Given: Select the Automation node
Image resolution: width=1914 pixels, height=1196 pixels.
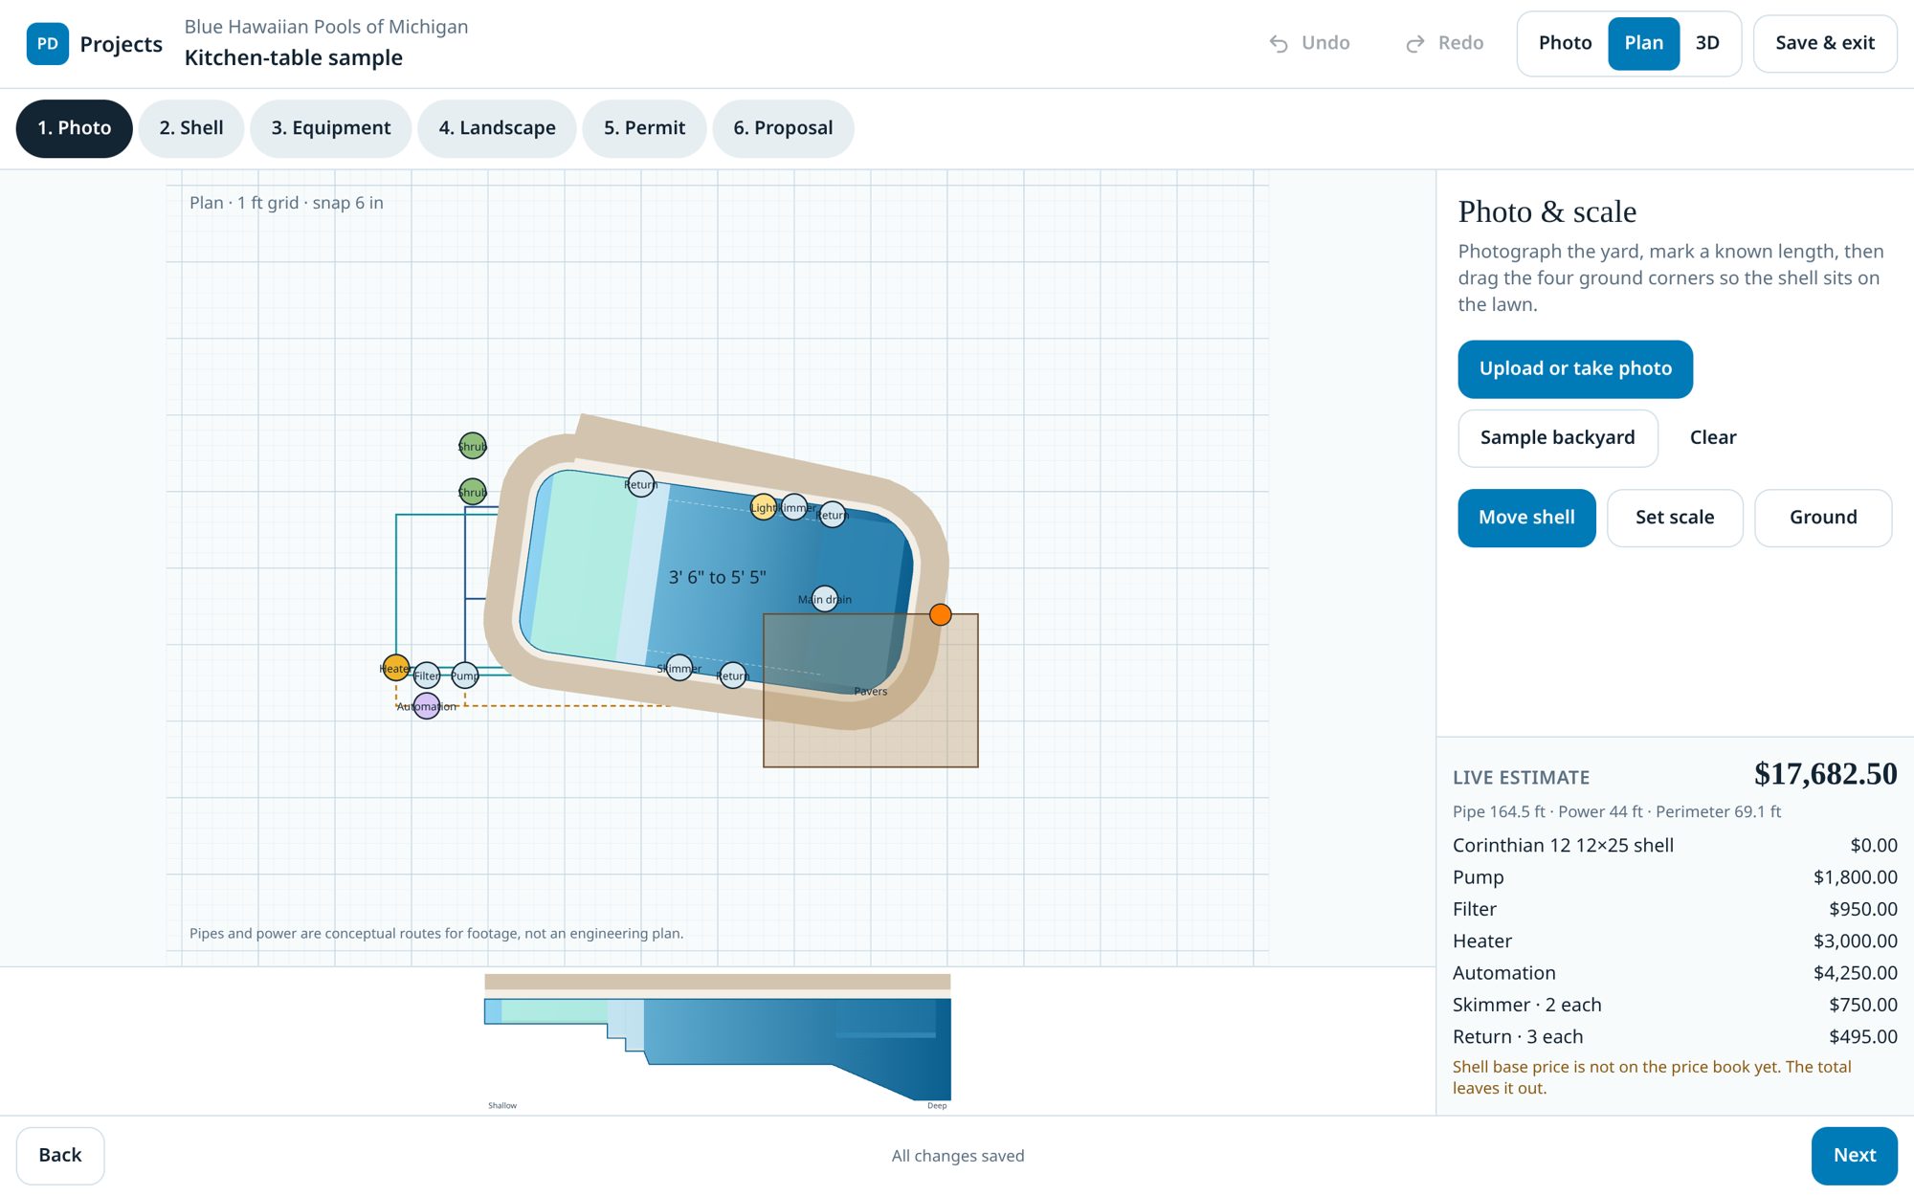Looking at the screenshot, I should click(427, 706).
